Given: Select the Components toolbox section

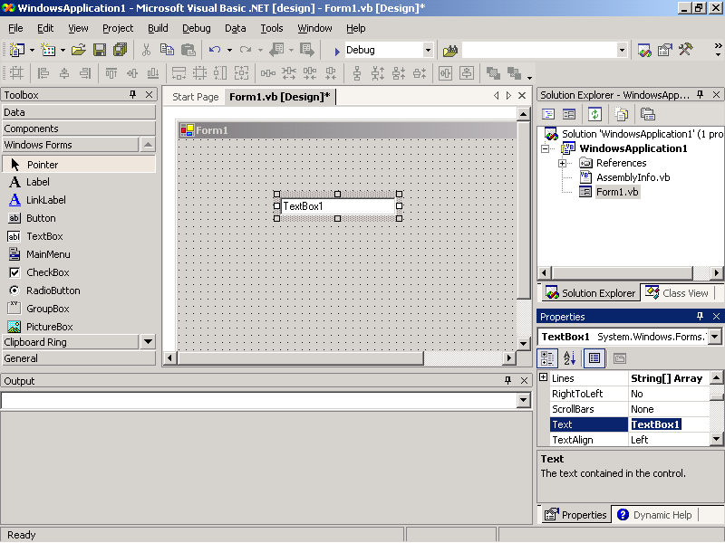Looking at the screenshot, I should 79,129.
